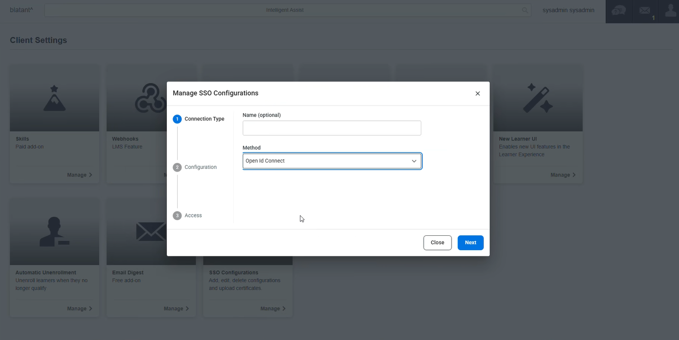The height and width of the screenshot is (340, 679).
Task: Click into the Name (optional) field
Action: click(332, 128)
